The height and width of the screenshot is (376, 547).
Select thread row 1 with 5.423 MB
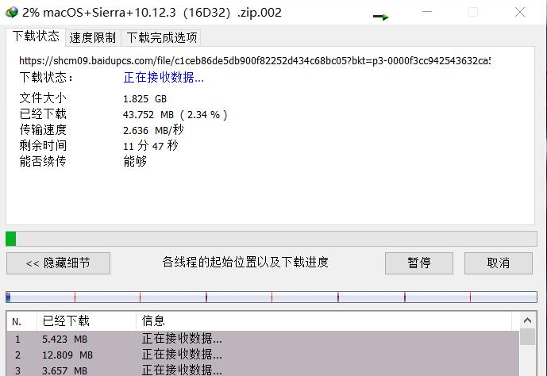point(263,339)
